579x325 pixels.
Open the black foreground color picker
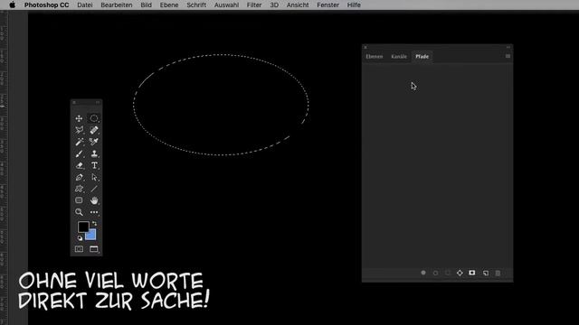point(82,227)
